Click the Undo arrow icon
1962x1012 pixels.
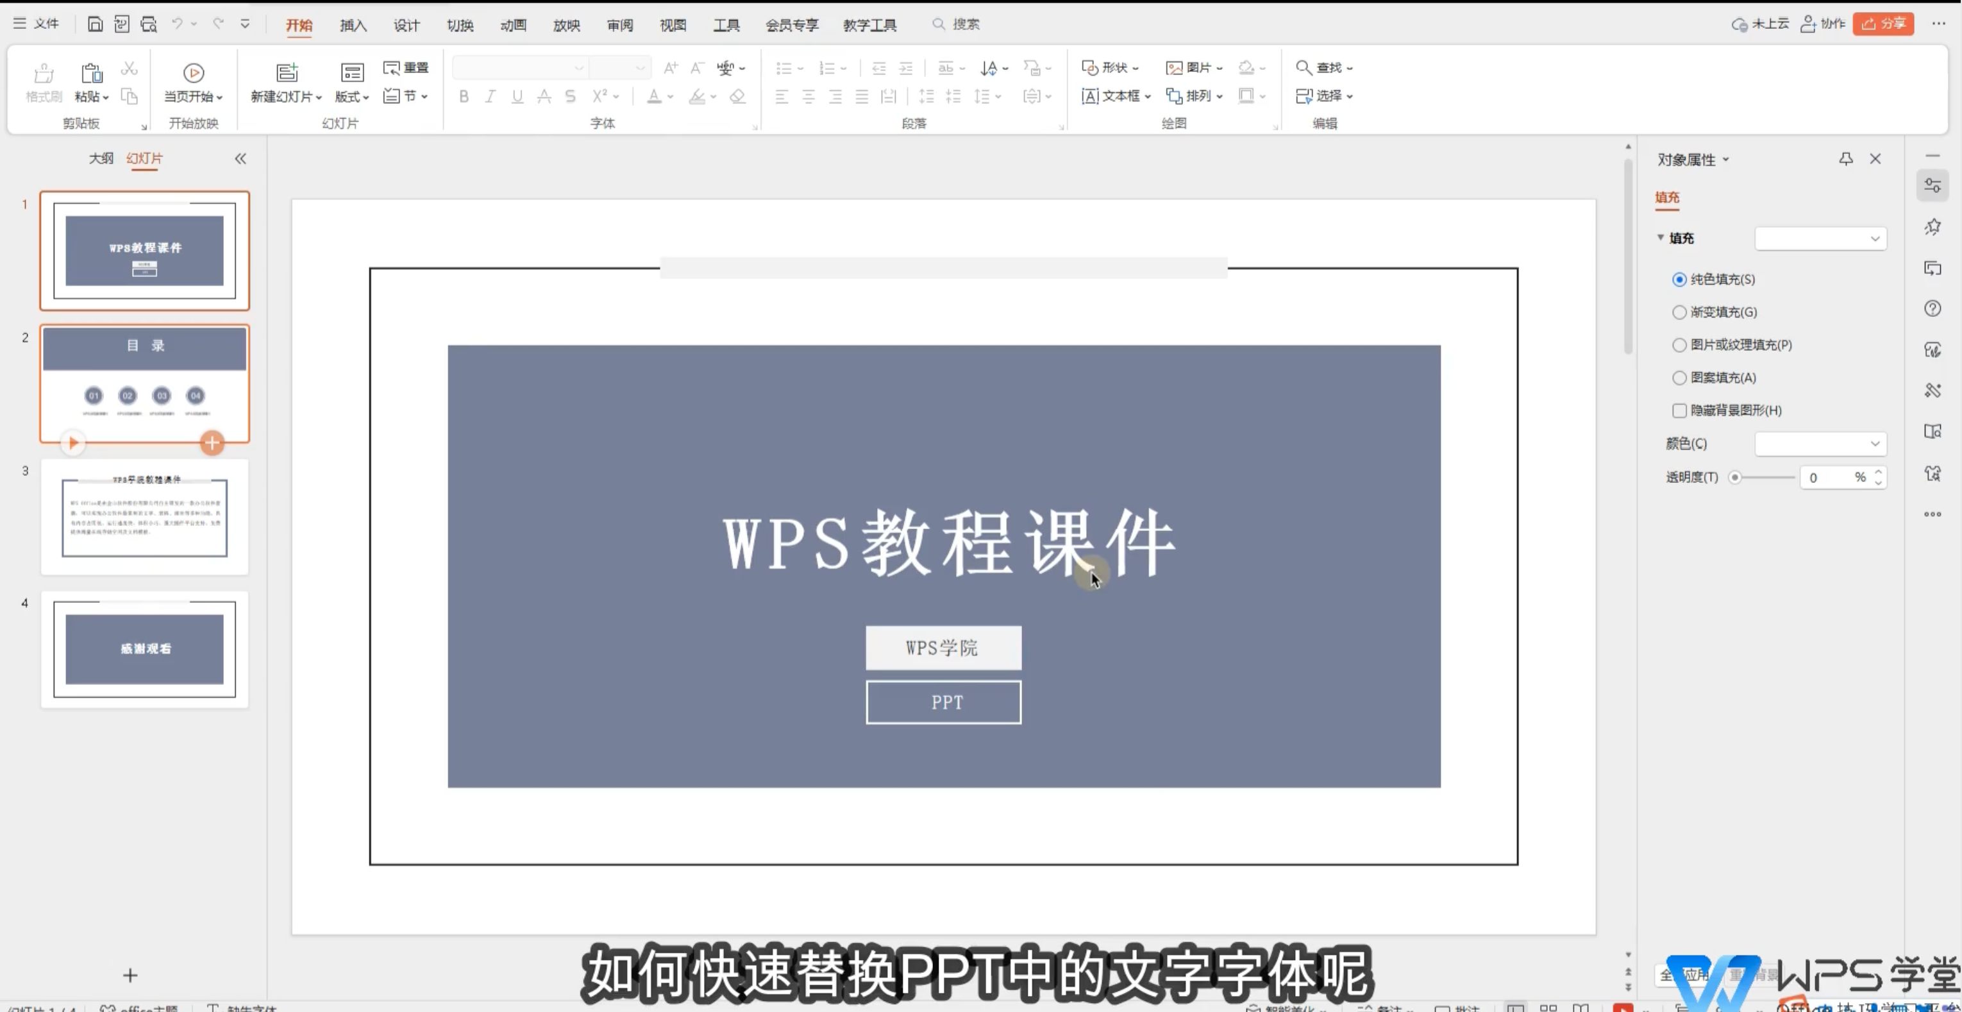pyautogui.click(x=177, y=24)
